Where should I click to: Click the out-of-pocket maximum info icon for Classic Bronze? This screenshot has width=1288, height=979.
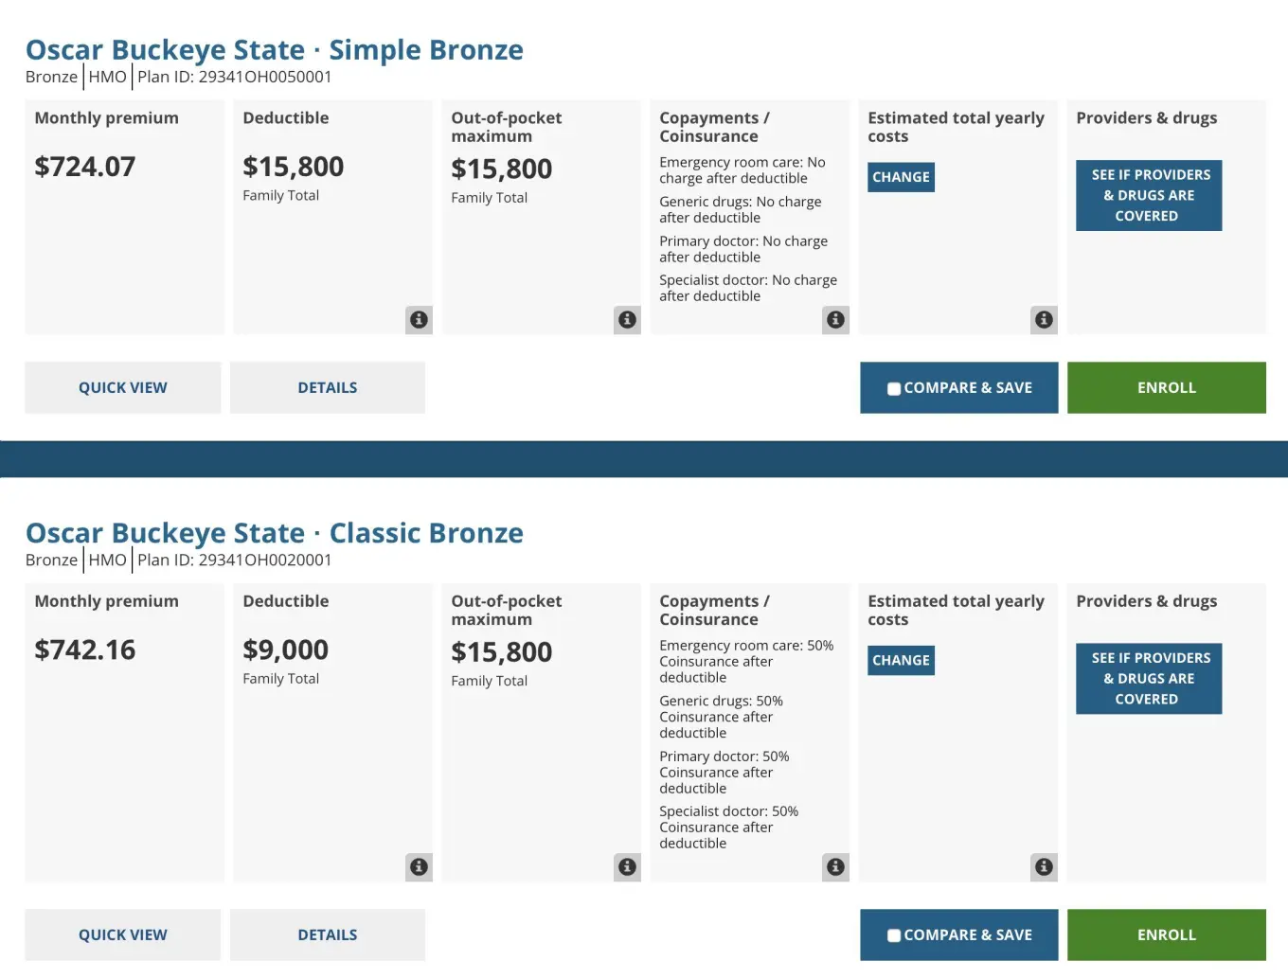tap(627, 866)
